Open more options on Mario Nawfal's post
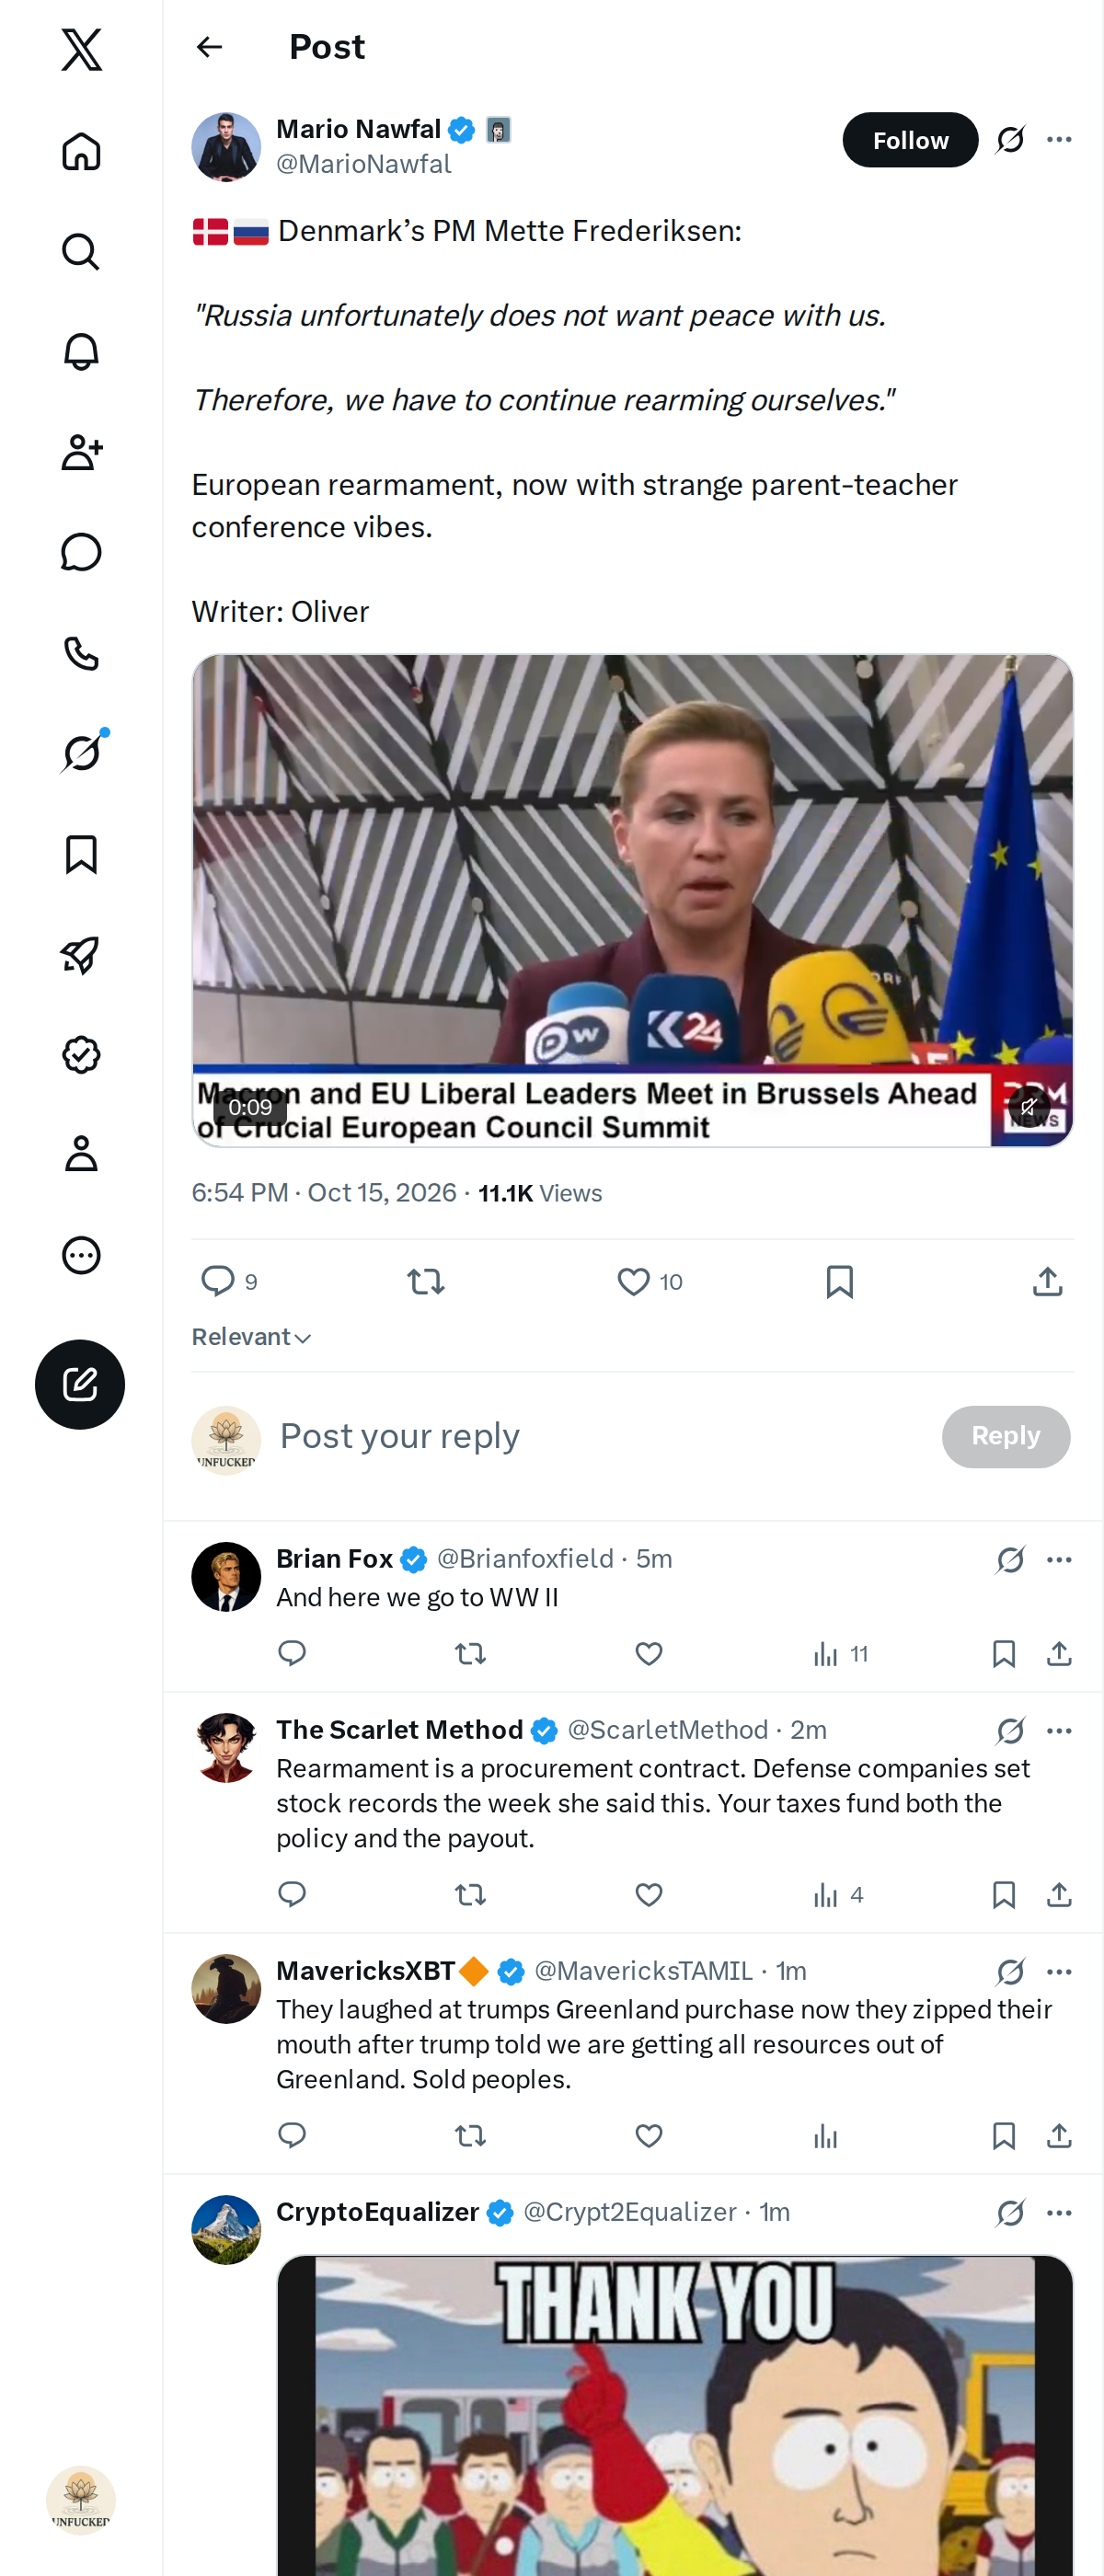Viewport: 1104px width, 2576px height. 1059,140
